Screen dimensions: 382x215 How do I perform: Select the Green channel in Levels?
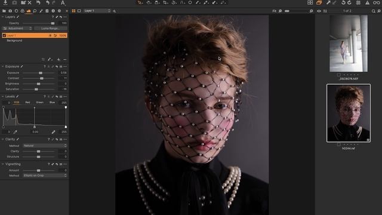click(x=39, y=102)
